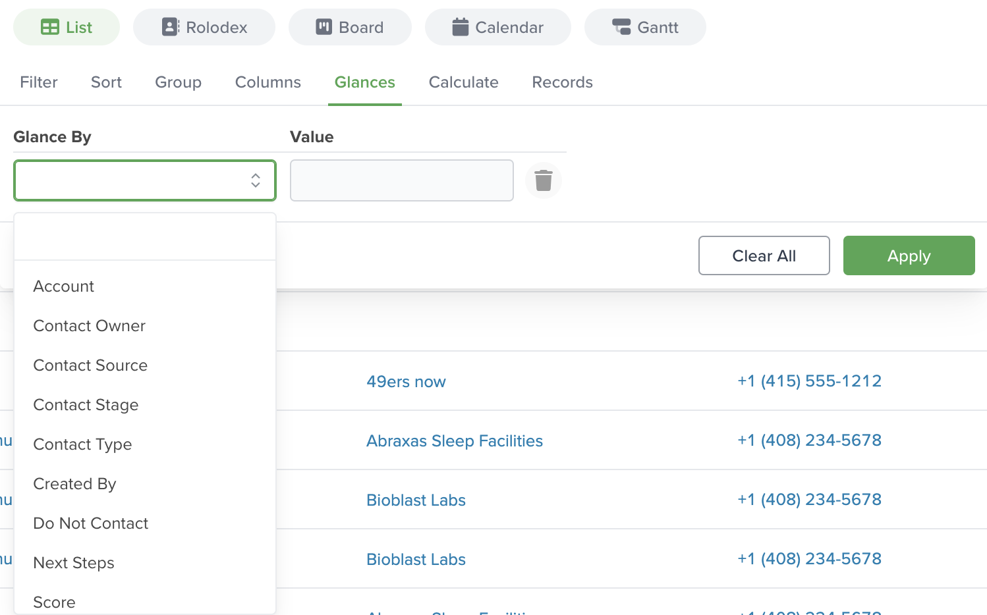Open the Columns tab
Screen dimensions: 987x615
(x=268, y=82)
